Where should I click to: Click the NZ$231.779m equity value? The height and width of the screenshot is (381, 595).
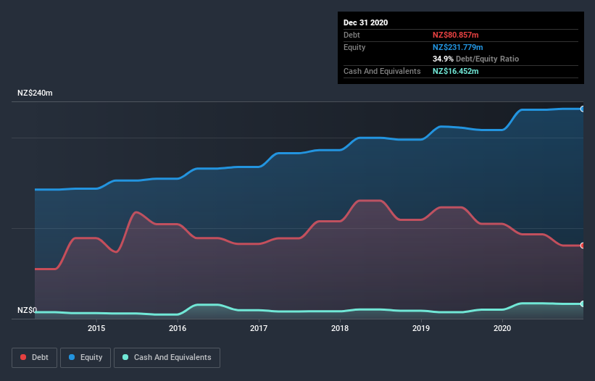tap(457, 47)
